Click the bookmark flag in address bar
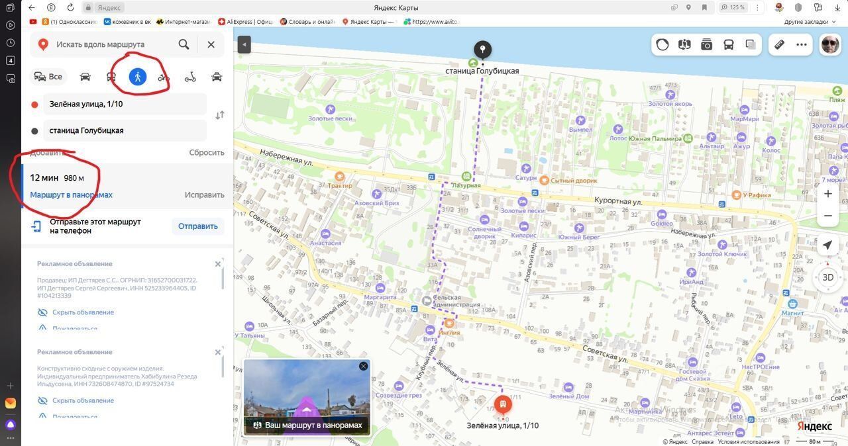The width and height of the screenshot is (848, 446). click(704, 7)
